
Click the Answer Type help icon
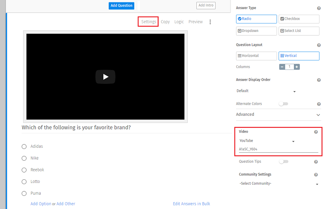(x=319, y=8)
